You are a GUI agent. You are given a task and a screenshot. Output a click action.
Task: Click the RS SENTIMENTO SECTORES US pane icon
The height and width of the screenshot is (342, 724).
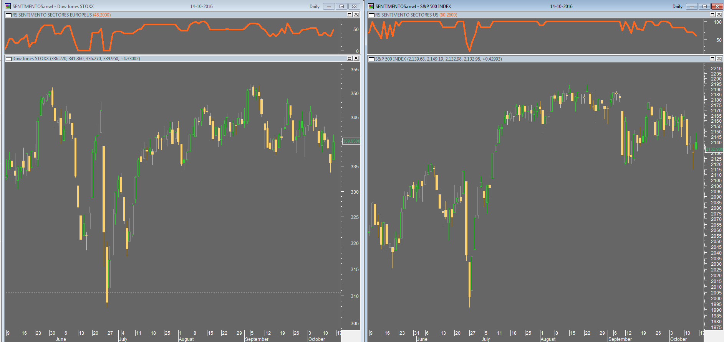(x=371, y=15)
